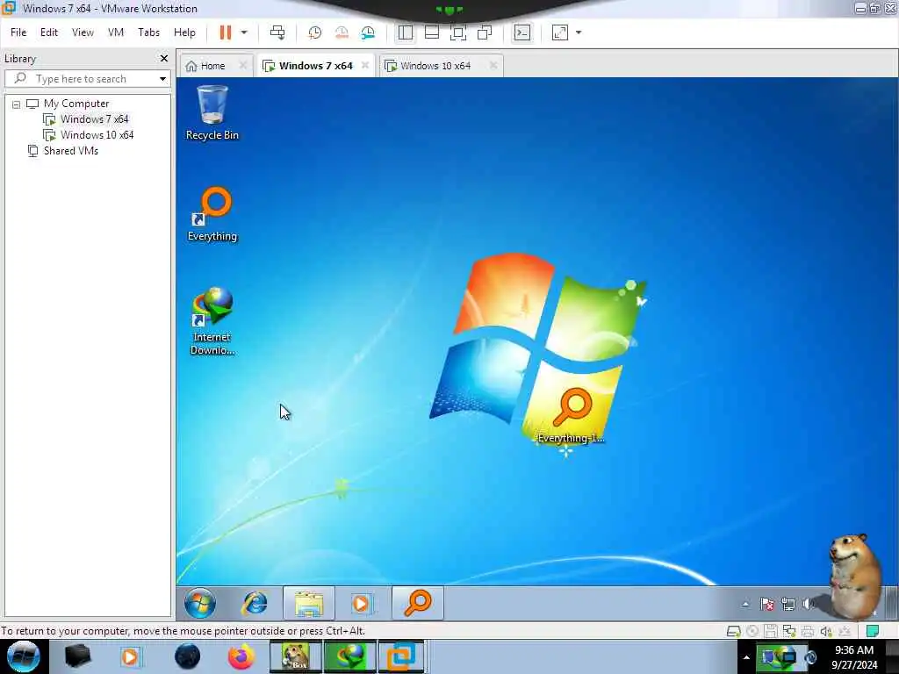899x674 pixels.
Task: Click the printer device status icon
Action: click(808, 632)
